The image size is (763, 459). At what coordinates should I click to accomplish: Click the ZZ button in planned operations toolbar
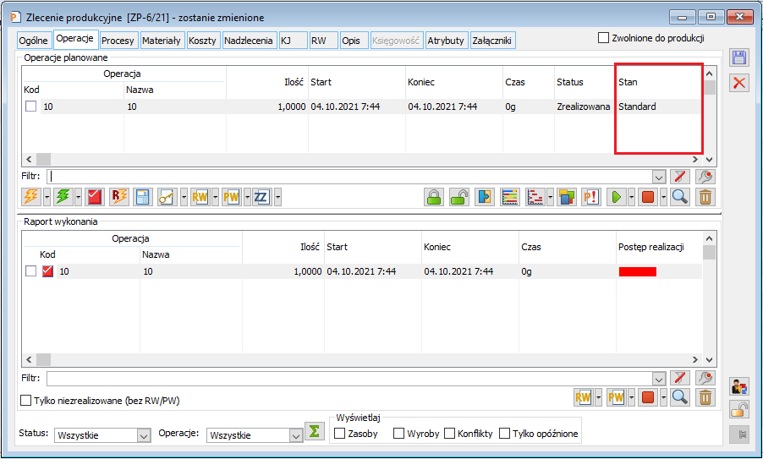[x=261, y=197]
